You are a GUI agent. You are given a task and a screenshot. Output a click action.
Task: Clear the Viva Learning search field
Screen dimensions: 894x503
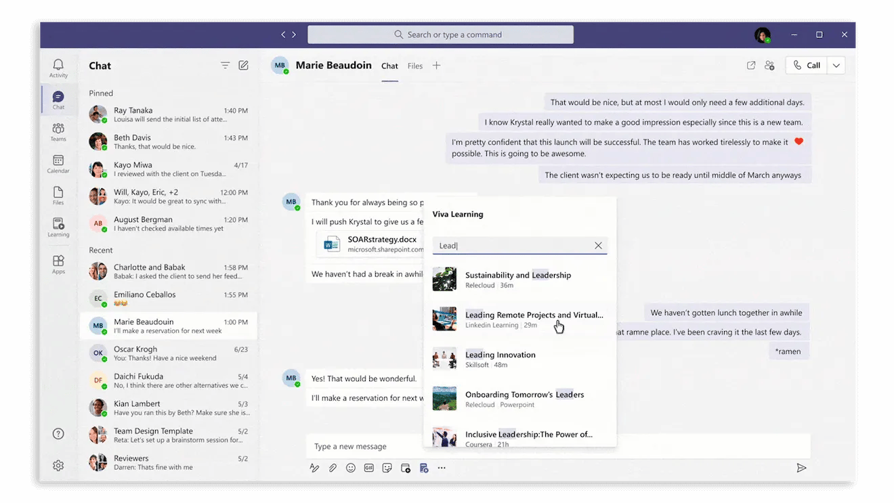598,246
